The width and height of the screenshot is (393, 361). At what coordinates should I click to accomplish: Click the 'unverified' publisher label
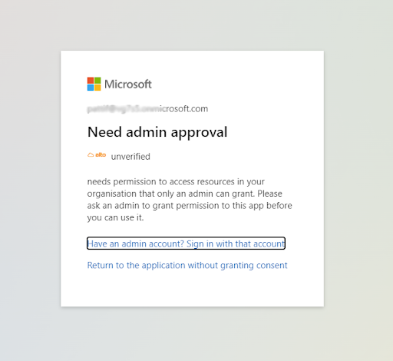pyautogui.click(x=130, y=157)
